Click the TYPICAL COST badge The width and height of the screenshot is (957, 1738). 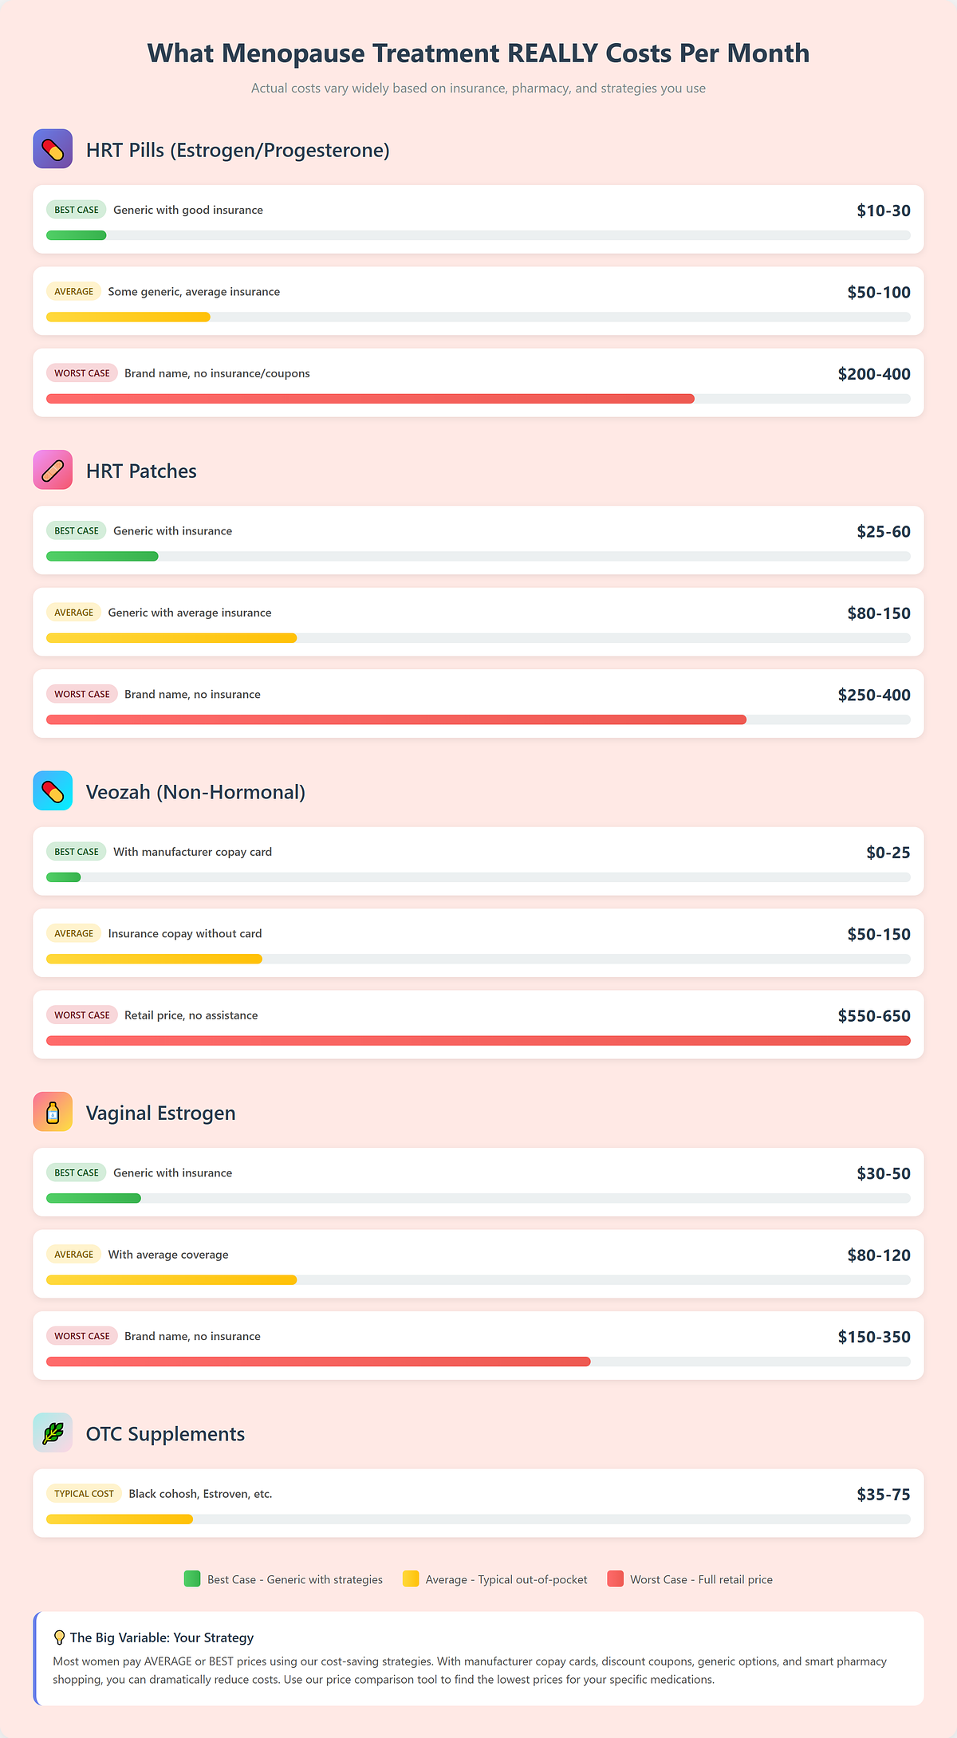click(x=84, y=1494)
